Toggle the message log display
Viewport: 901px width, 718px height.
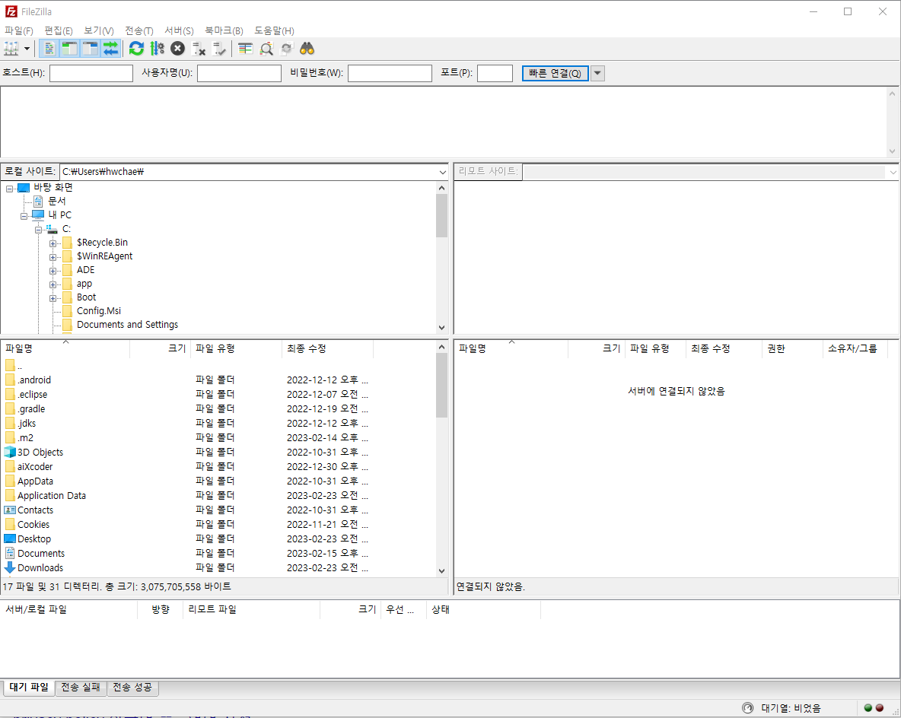point(48,48)
